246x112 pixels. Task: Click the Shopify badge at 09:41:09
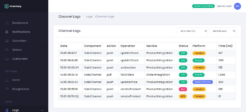click(x=198, y=61)
